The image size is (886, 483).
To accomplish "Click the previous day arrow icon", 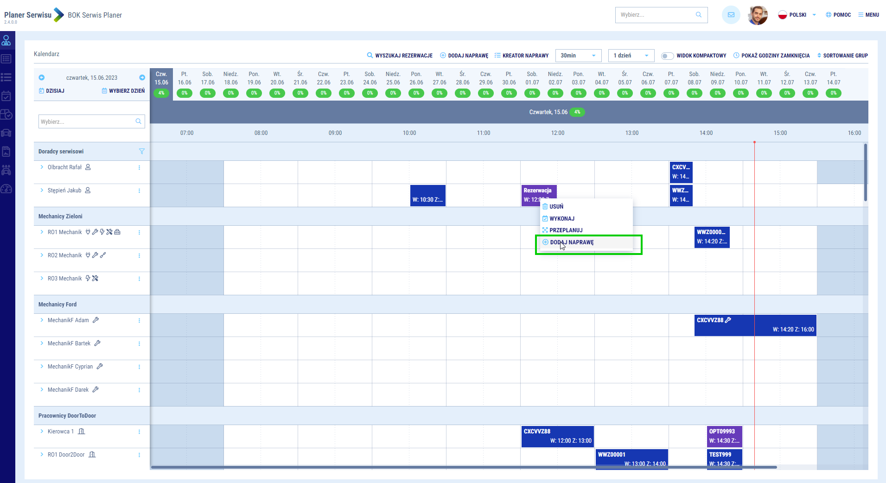I will pos(42,78).
